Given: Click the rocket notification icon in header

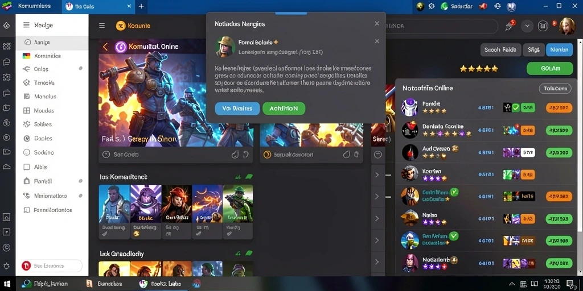Looking at the screenshot, I should pos(510,26).
